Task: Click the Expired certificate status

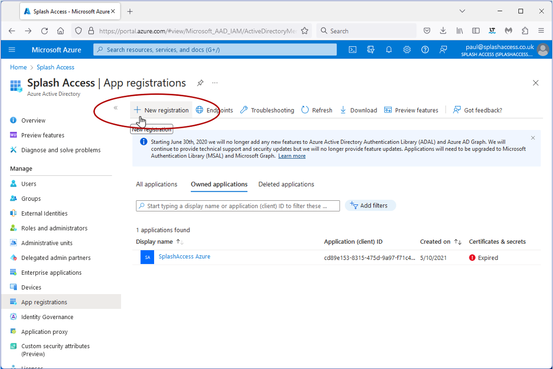Action: pos(484,258)
